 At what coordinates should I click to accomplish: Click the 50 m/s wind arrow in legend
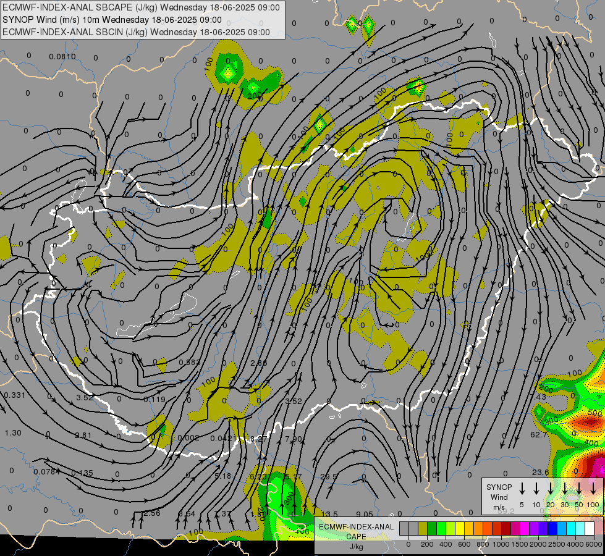point(579,488)
